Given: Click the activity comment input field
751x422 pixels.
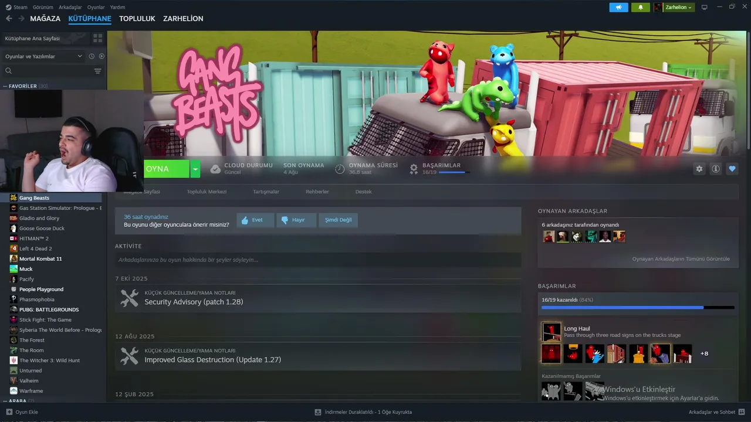Looking at the screenshot, I should (318, 260).
